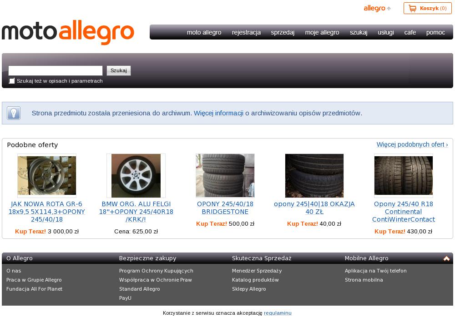Click Współpraca w Ochronie Praw link
The image size is (455, 322).
(156, 280)
